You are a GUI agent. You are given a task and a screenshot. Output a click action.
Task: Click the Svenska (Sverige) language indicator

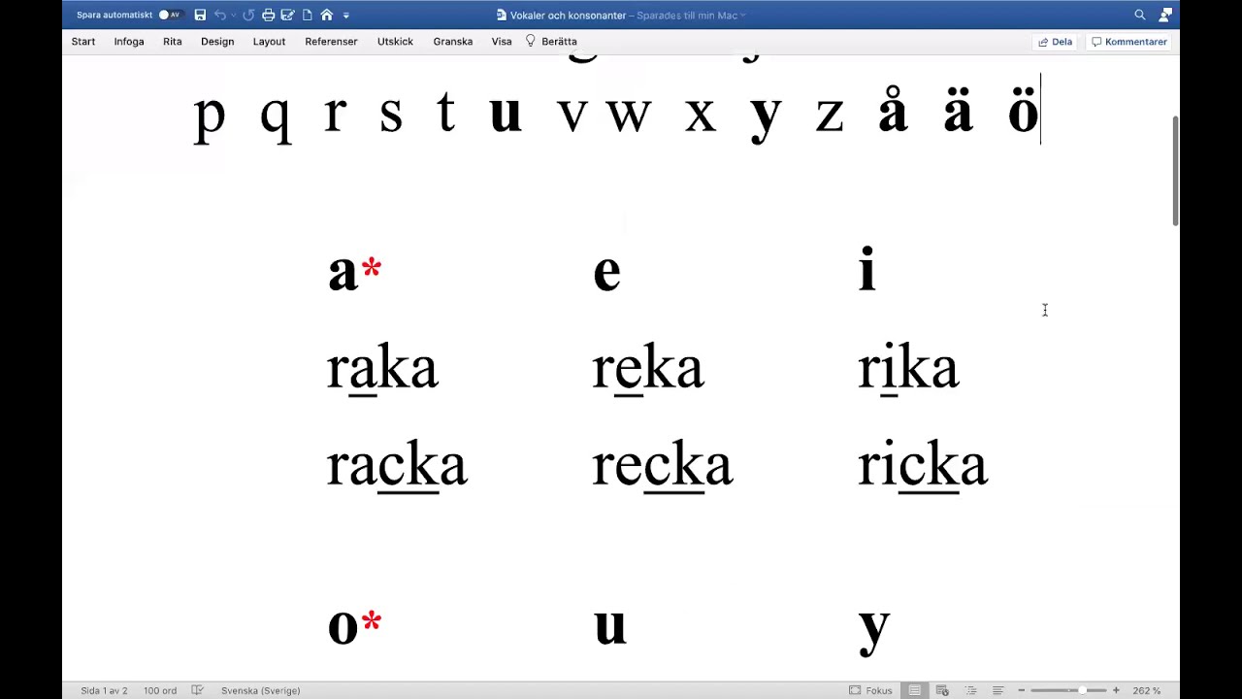point(260,690)
